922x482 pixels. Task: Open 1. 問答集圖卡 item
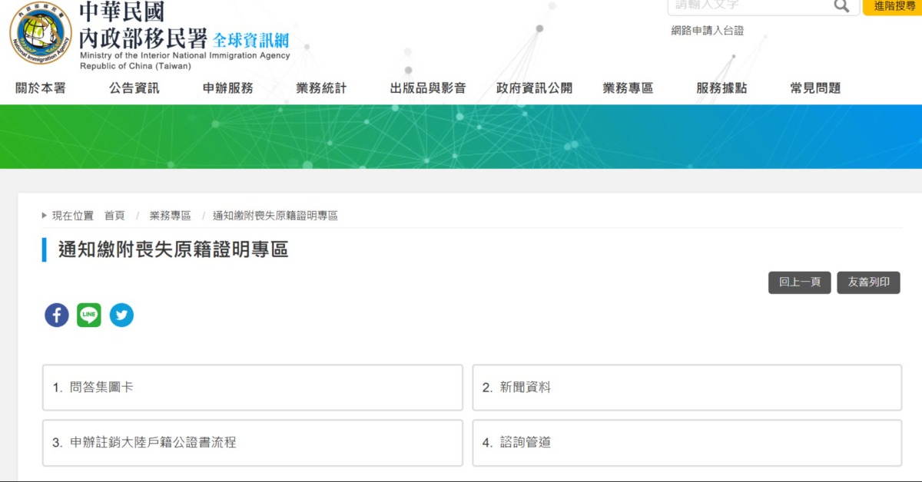click(253, 388)
